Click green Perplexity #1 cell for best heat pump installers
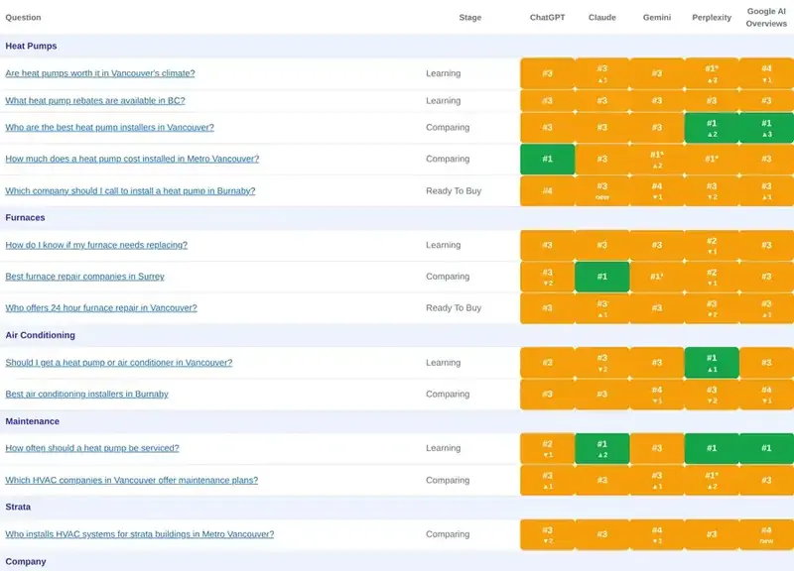 [712, 128]
